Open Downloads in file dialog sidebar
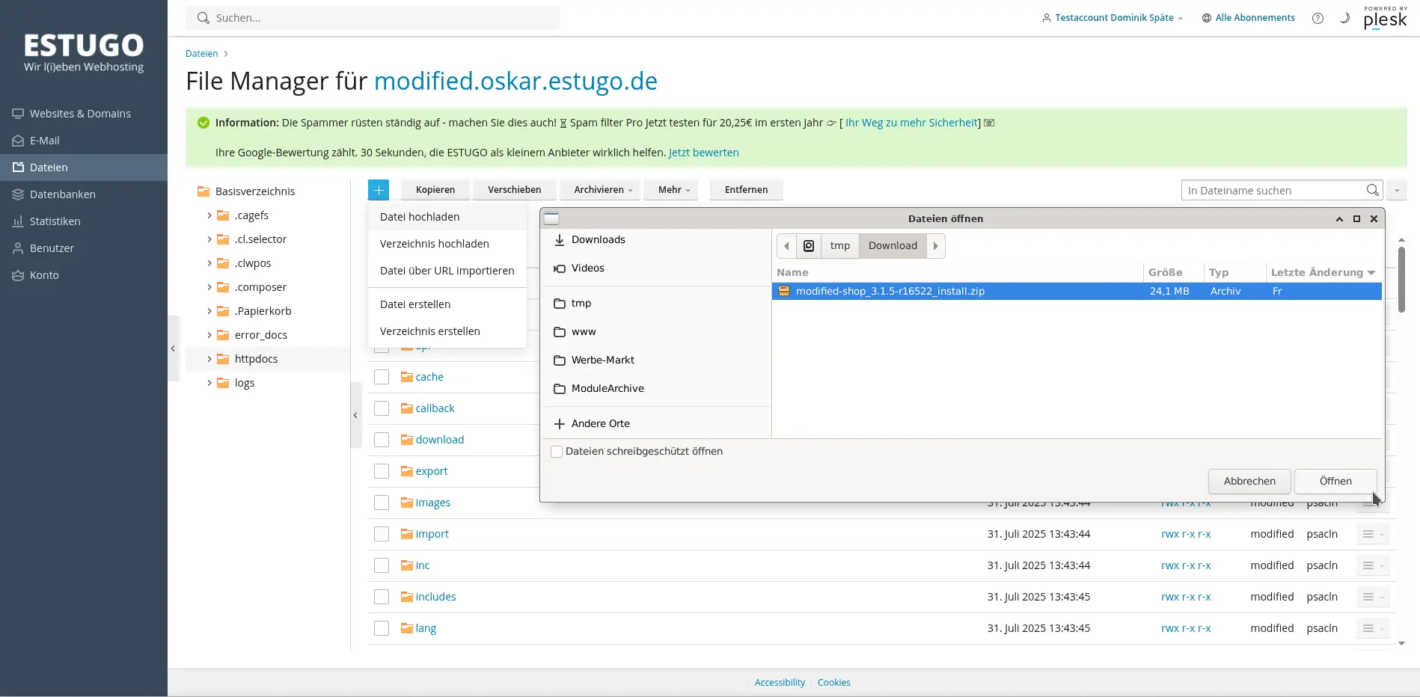1420x697 pixels. 598,240
